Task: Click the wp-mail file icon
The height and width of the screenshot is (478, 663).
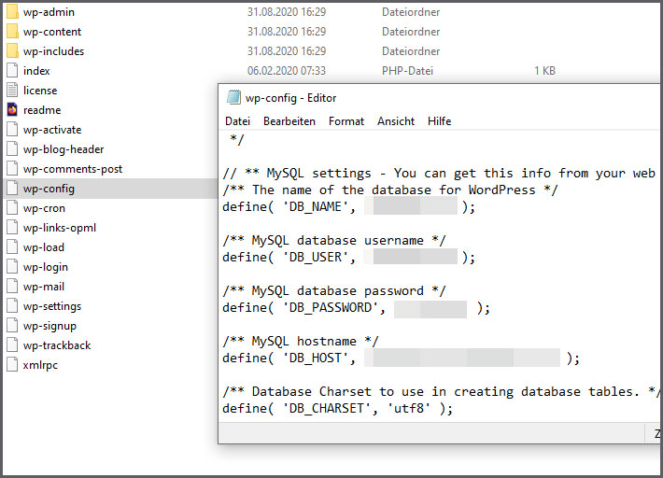Action: pos(13,287)
